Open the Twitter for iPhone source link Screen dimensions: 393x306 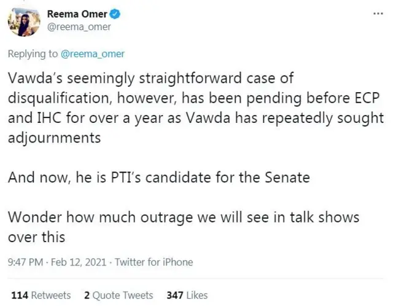point(156,262)
